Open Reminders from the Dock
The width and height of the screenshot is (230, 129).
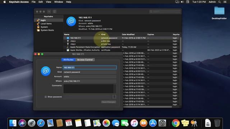point(88,123)
